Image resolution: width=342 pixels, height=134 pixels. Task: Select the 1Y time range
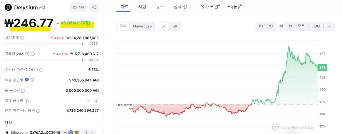click(290, 26)
